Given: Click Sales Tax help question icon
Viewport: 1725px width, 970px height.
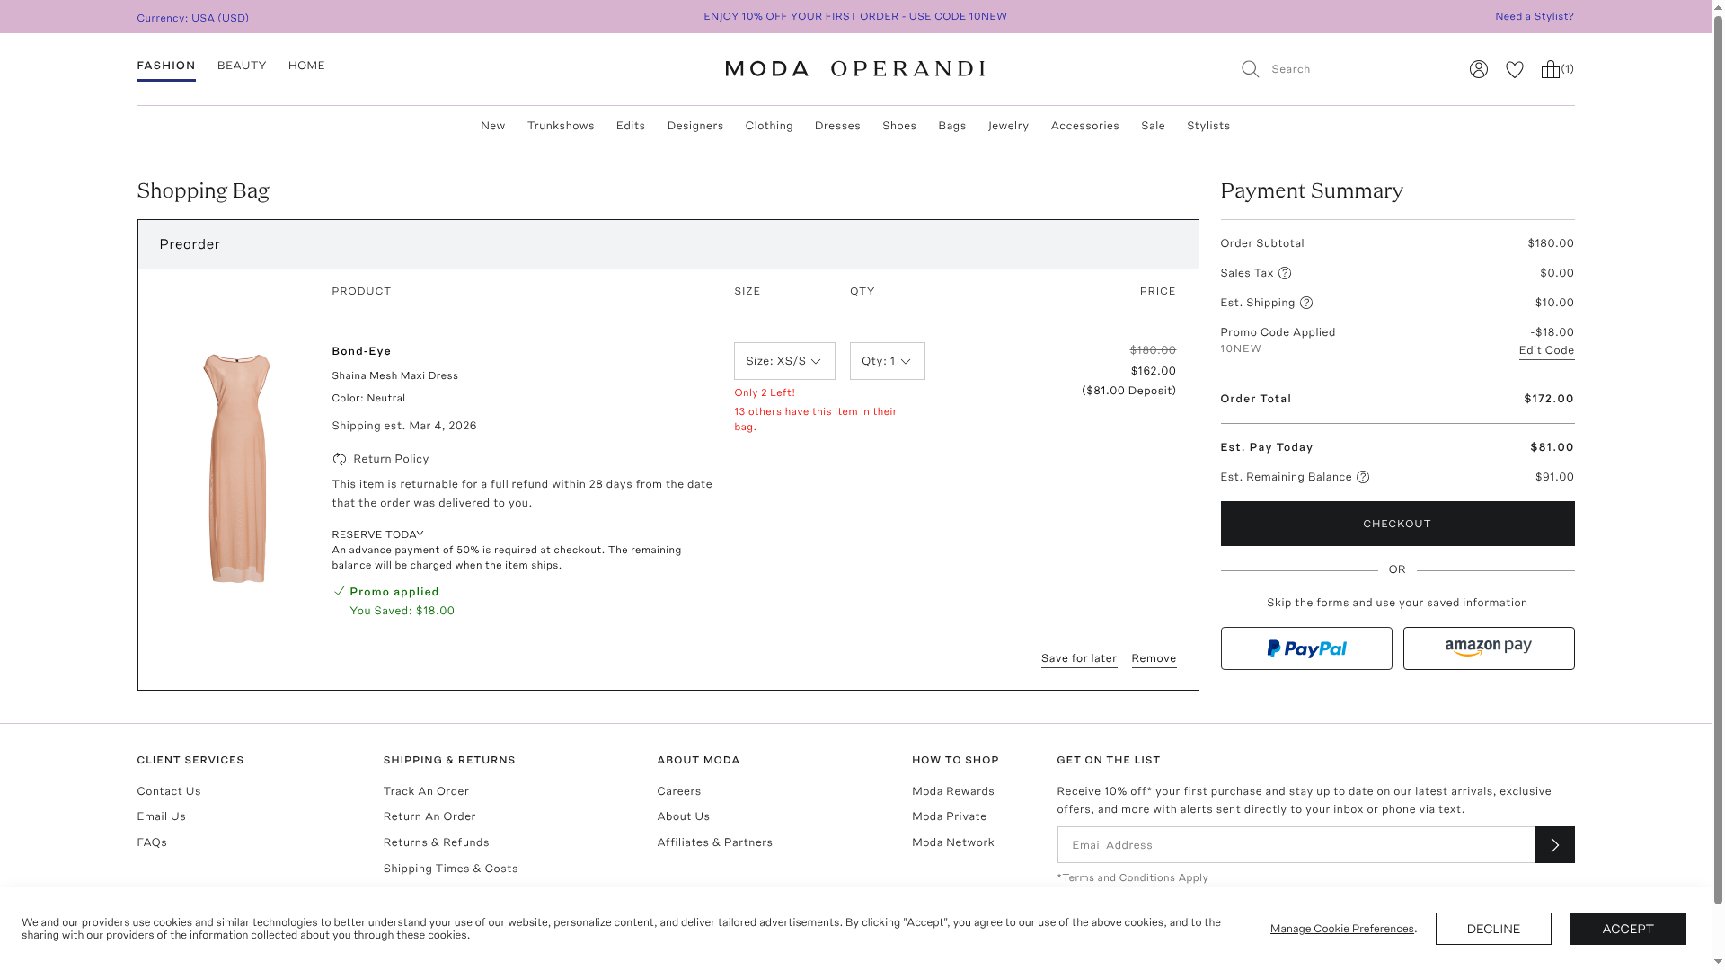Looking at the screenshot, I should (1285, 273).
